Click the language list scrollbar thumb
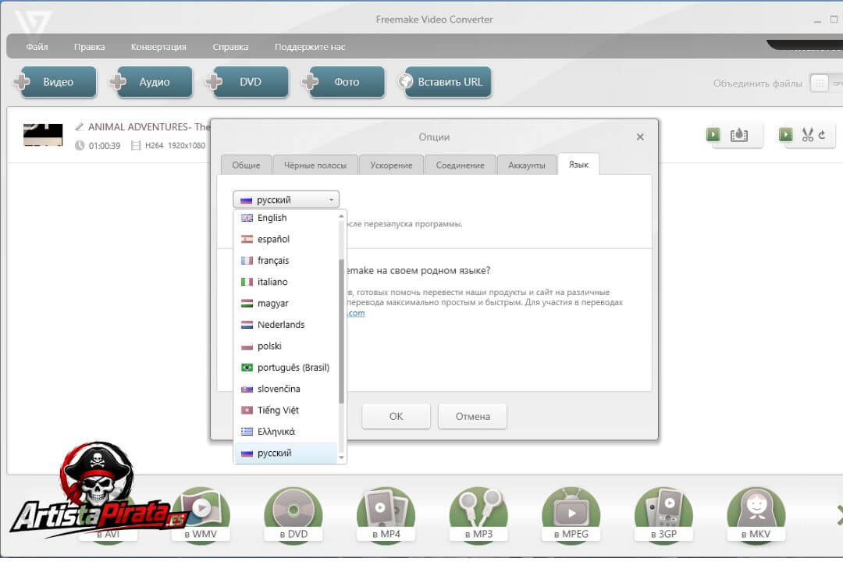843x562 pixels. click(x=341, y=331)
